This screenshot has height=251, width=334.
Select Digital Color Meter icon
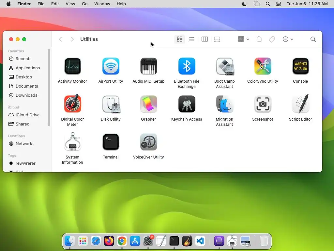pos(72,104)
